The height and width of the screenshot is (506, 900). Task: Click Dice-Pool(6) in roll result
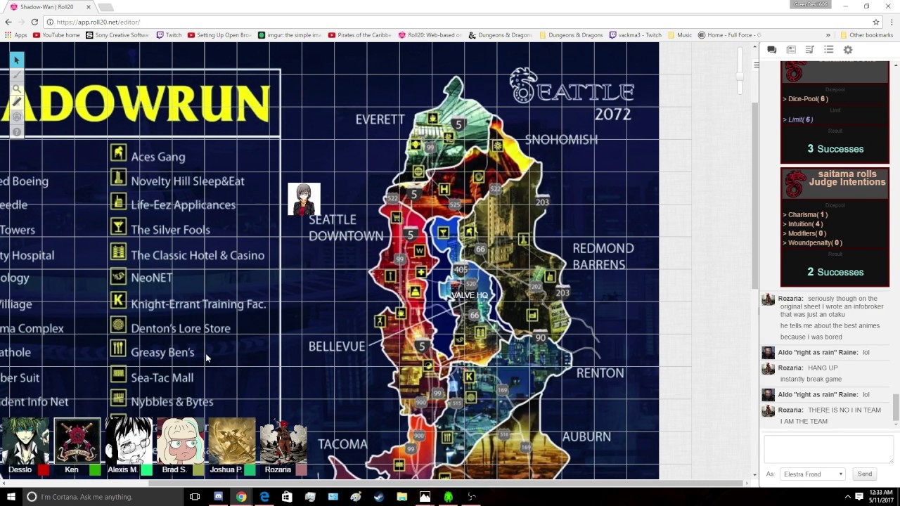coord(807,99)
